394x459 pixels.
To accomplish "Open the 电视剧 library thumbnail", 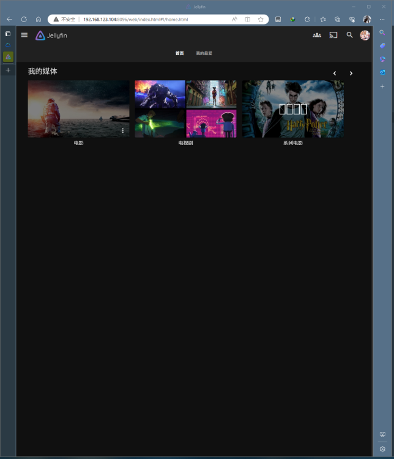I will pyautogui.click(x=185, y=108).
